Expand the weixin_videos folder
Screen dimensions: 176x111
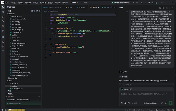[x=9, y=16]
